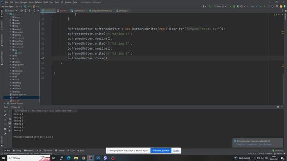Image resolution: width=287 pixels, height=161 pixels.
Task: Expand External Libraries in the project tree
Action: (x=5, y=103)
